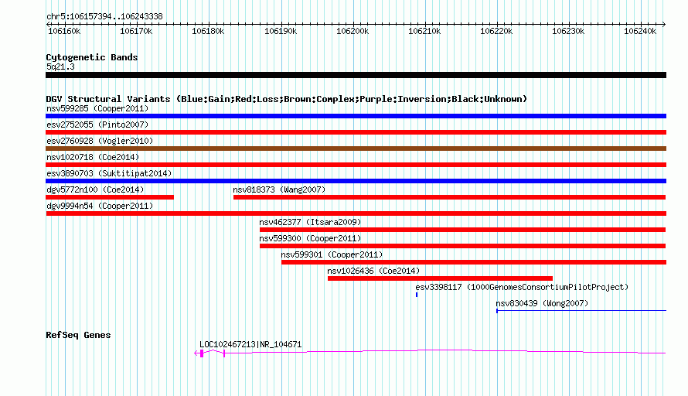Viewport: 688px width, 396px height.
Task: Click esv3398117 (1000GenomesConsortiumPilotProject) label
Action: pos(522,287)
